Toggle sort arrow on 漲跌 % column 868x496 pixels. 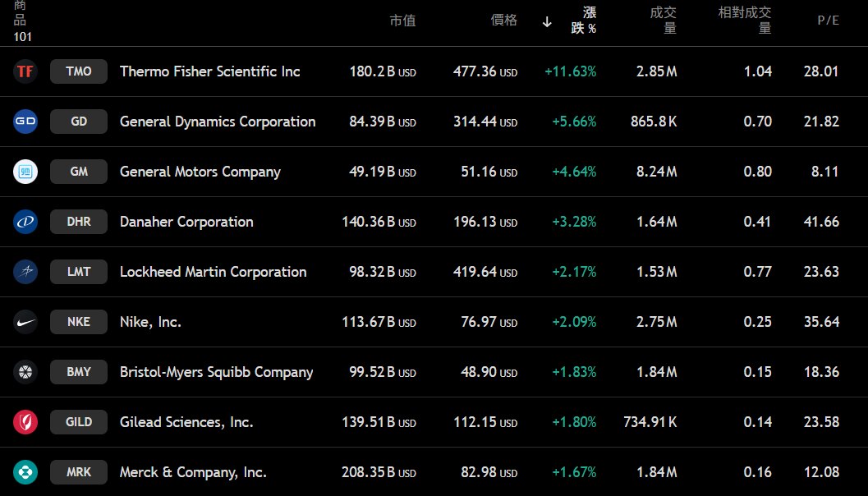click(x=547, y=21)
